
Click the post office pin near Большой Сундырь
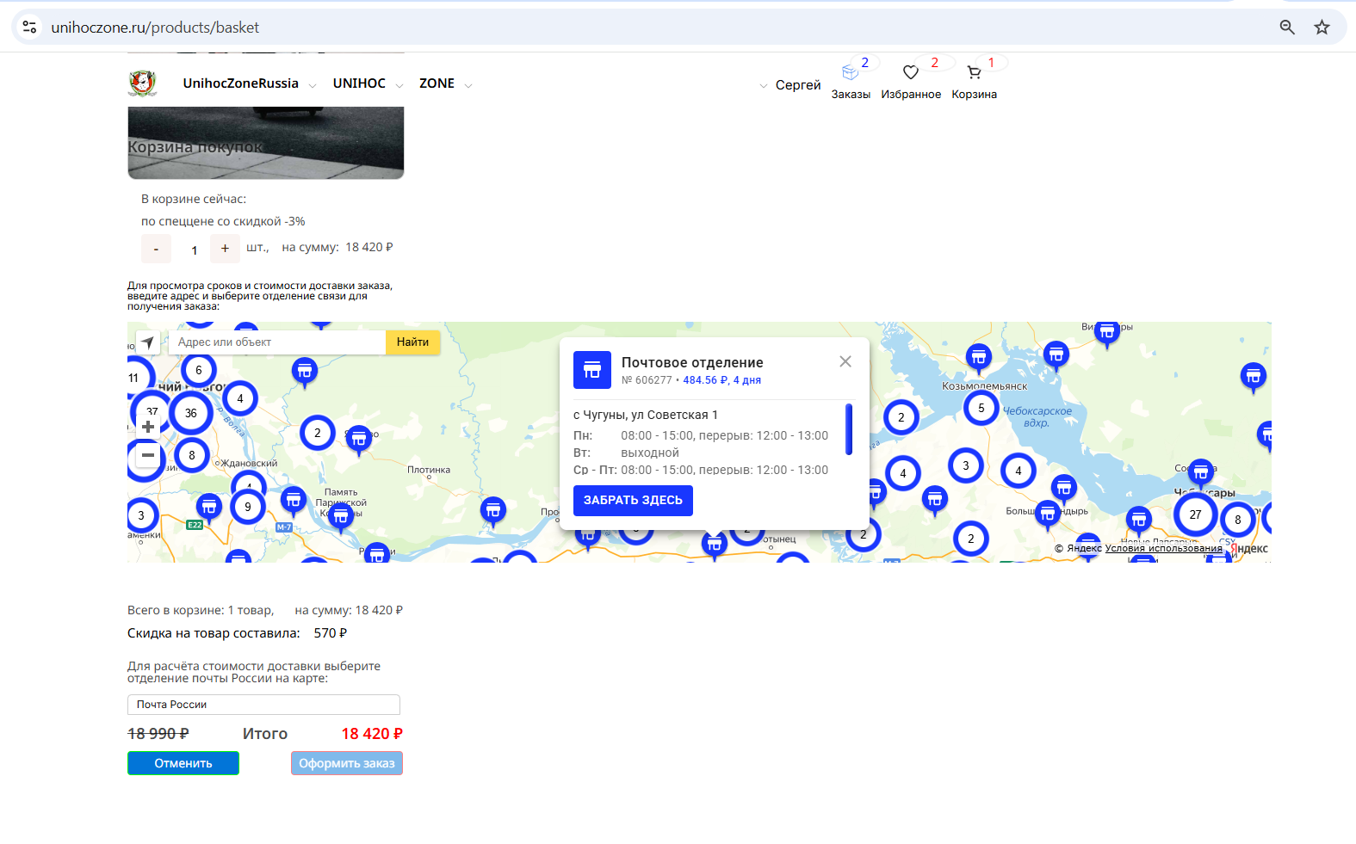(x=1048, y=514)
